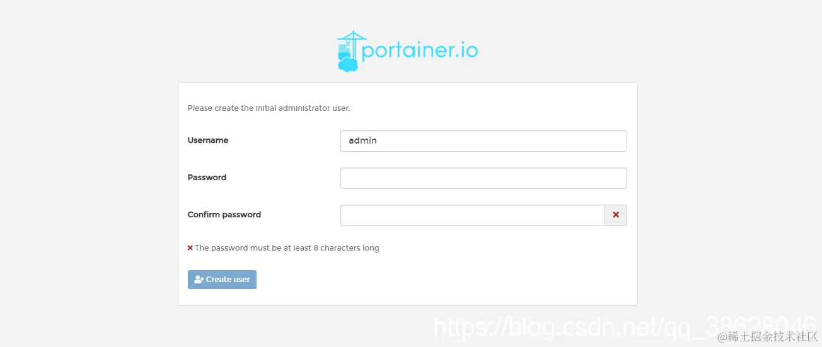Click the Portainer crane logo icon

pyautogui.click(x=351, y=50)
